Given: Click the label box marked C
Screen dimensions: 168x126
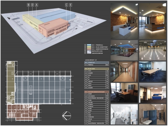Looking at the screenshot, I should pos(66,5).
